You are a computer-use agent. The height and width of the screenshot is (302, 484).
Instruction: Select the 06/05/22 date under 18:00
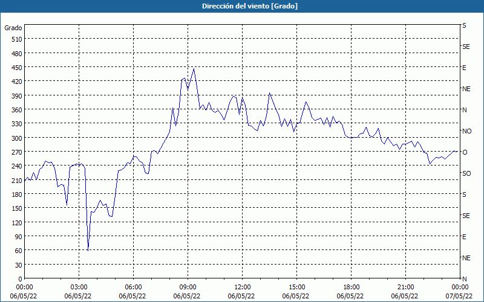350,296
